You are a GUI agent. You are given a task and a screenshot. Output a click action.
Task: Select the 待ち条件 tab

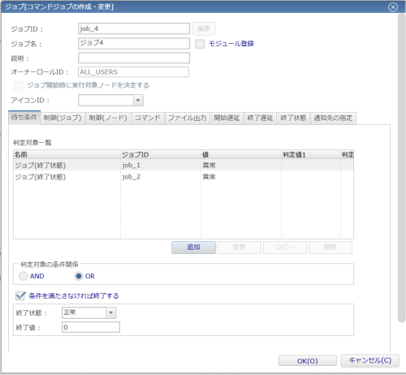(24, 118)
